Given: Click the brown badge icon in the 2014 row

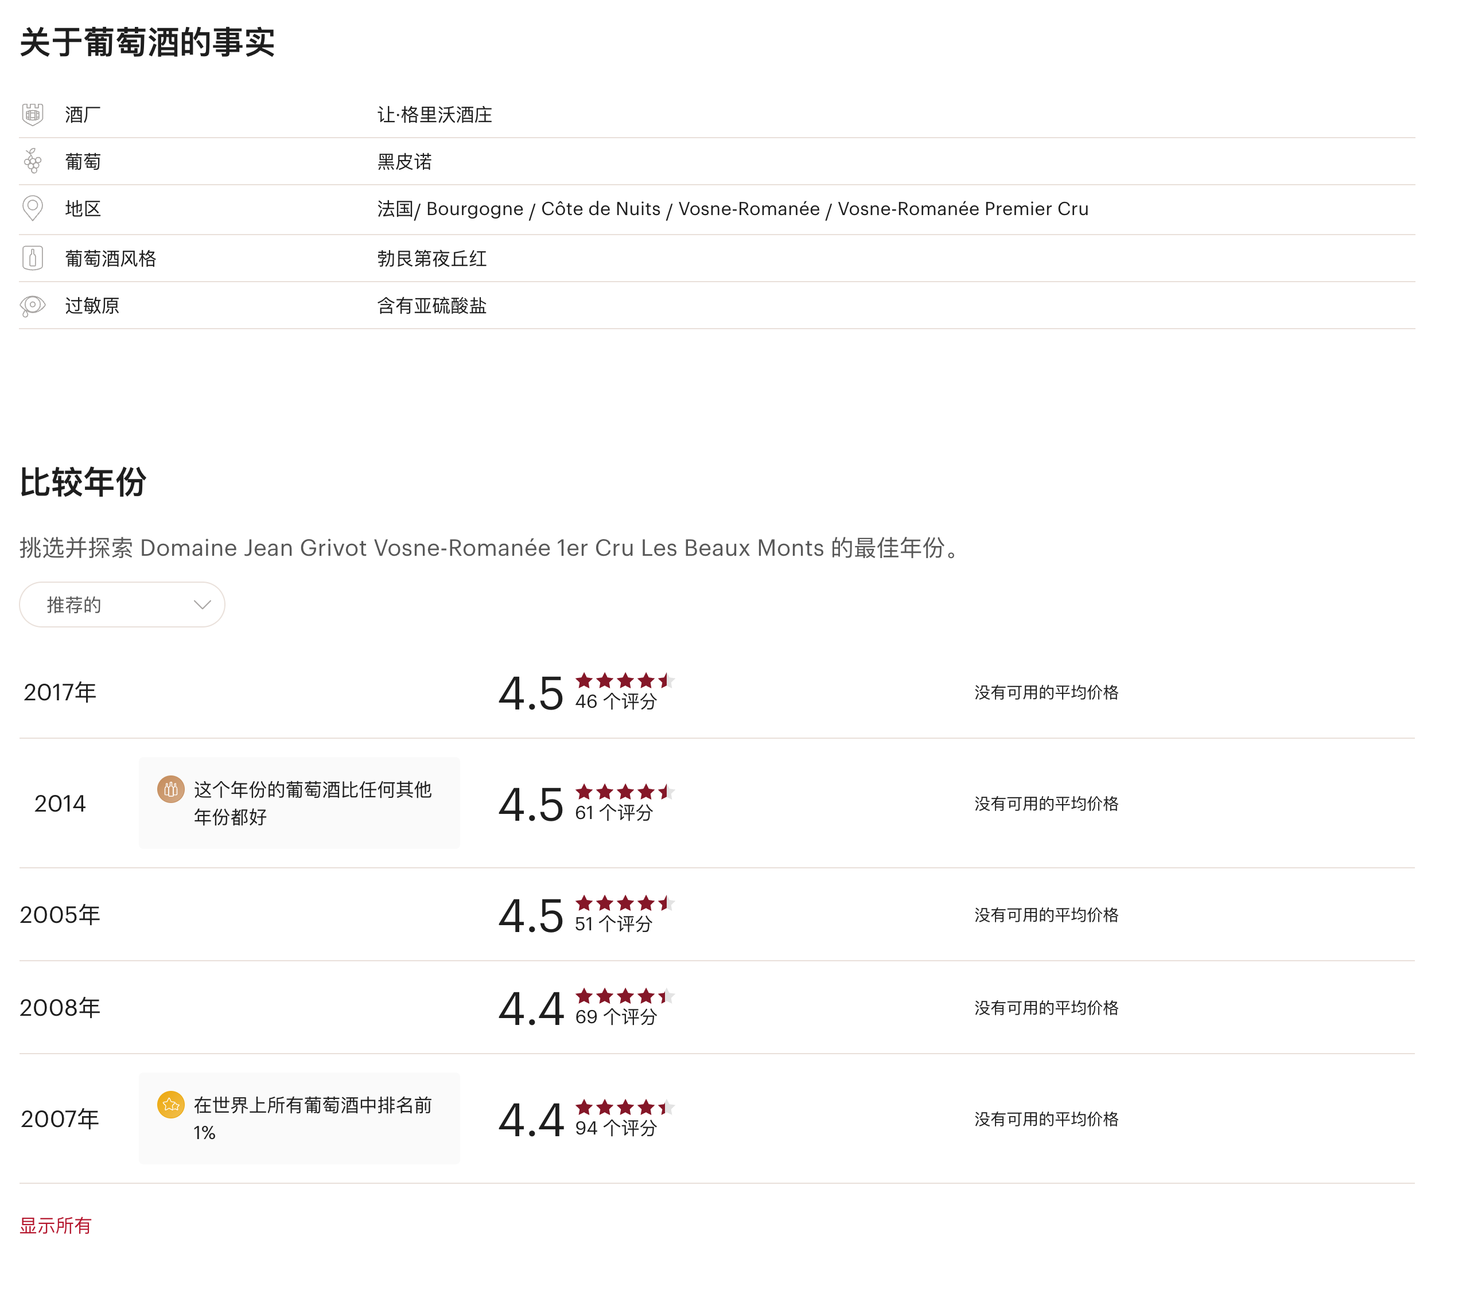Looking at the screenshot, I should (x=170, y=789).
